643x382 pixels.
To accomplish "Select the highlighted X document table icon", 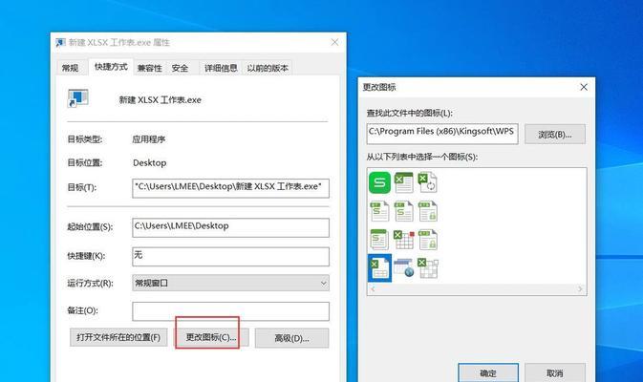I will [379, 268].
